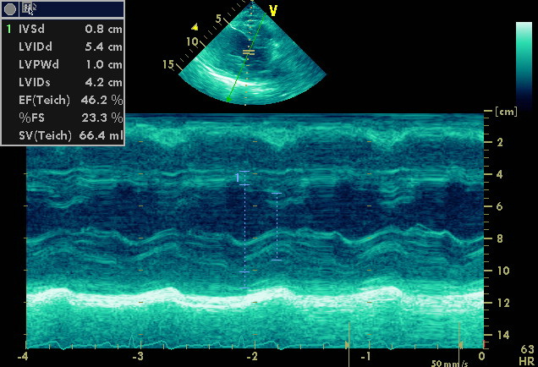Click the 63 HR heart rate readout
The height and width of the screenshot is (367, 538).
pos(526,355)
